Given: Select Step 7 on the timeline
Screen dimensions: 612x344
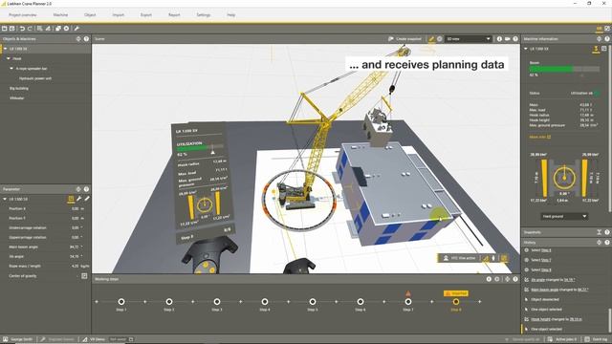Looking at the screenshot, I should pyautogui.click(x=408, y=302).
